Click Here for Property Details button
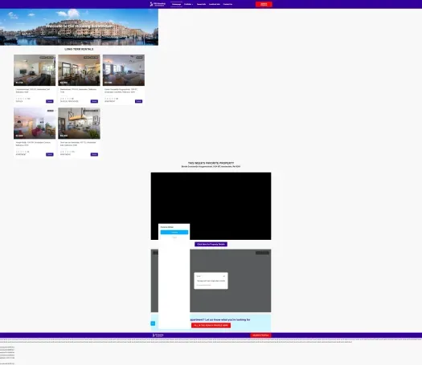 (211, 244)
